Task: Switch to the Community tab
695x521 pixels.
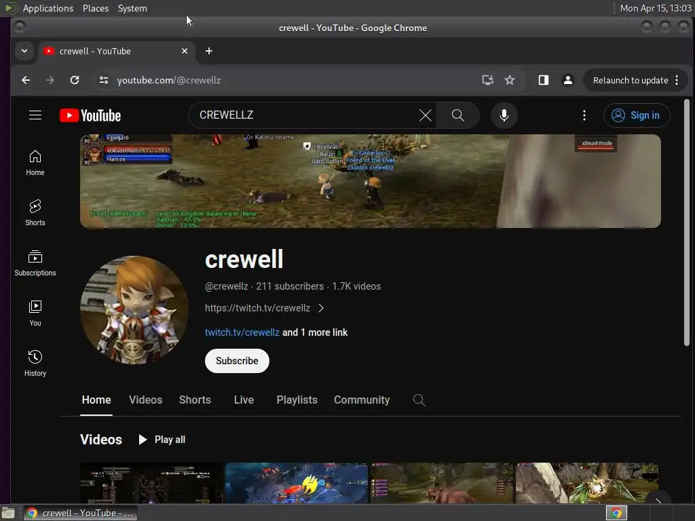Action: tap(362, 400)
